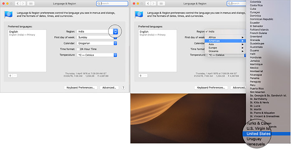Choose U.S. Virgin Islands in country list
This screenshot has height=150, width=292.
coord(259,128)
